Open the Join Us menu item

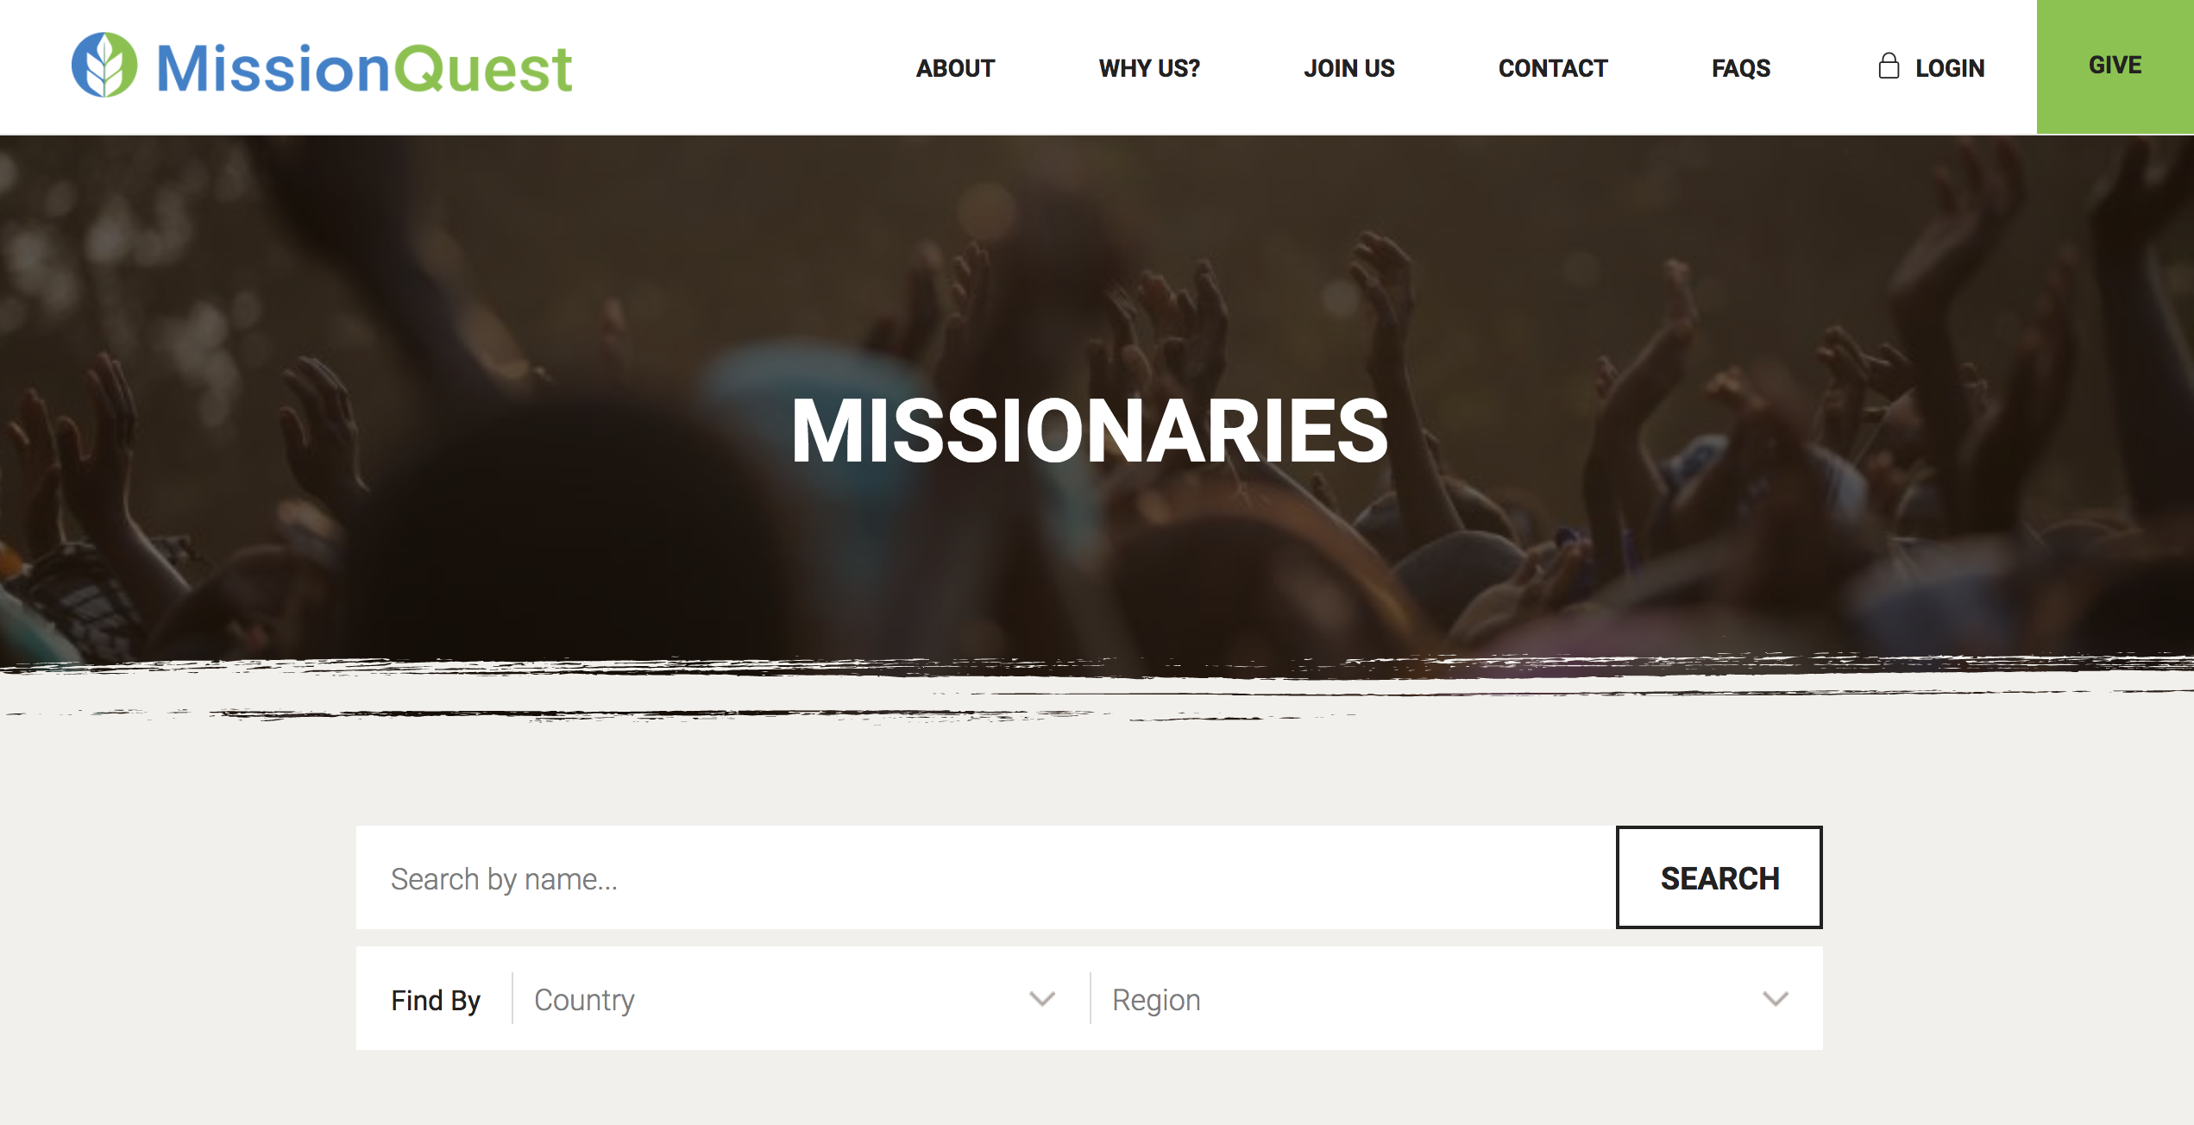[x=1349, y=68]
